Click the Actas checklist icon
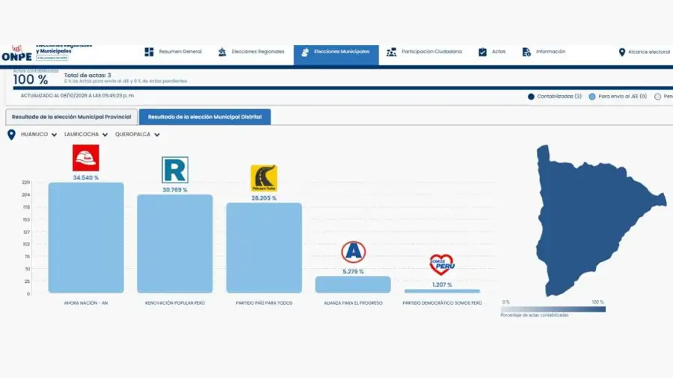The height and width of the screenshot is (378, 673). point(482,52)
